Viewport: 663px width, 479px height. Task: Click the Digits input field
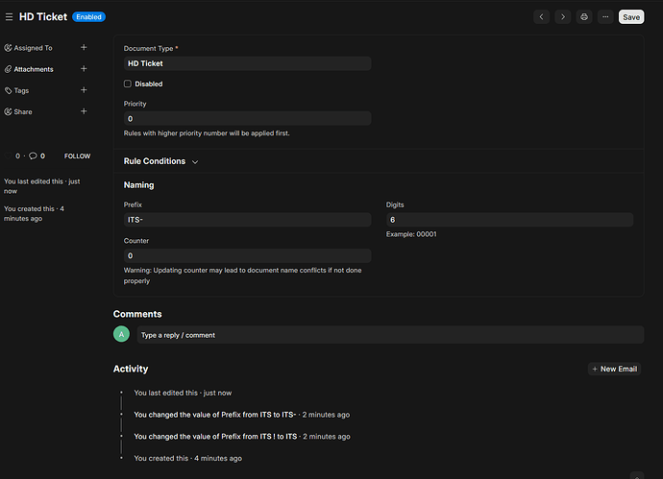pyautogui.click(x=509, y=220)
